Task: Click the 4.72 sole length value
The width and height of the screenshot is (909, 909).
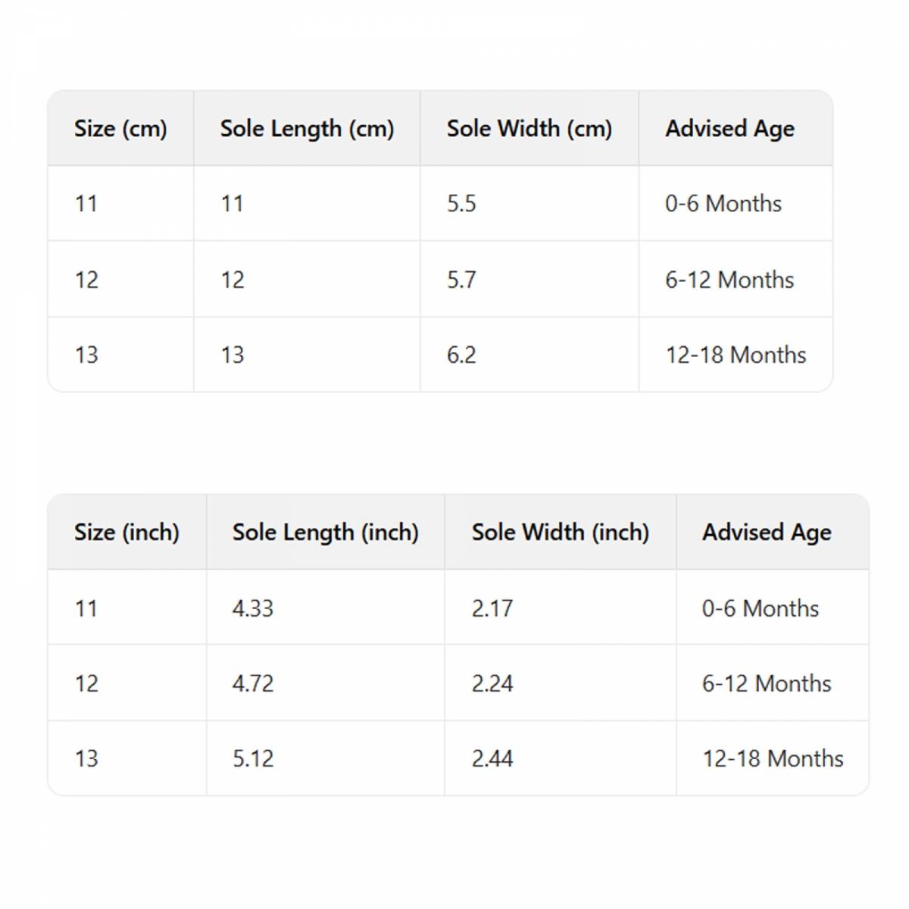Action: pyautogui.click(x=252, y=683)
